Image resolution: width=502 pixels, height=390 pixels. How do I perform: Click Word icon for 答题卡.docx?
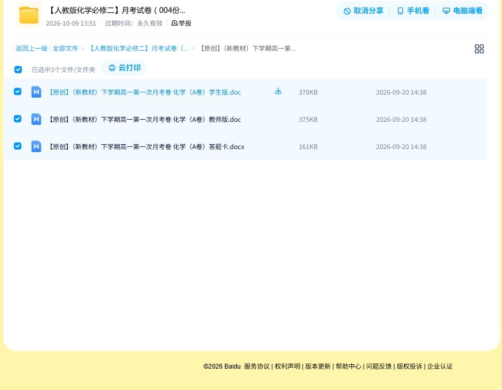pyautogui.click(x=36, y=146)
